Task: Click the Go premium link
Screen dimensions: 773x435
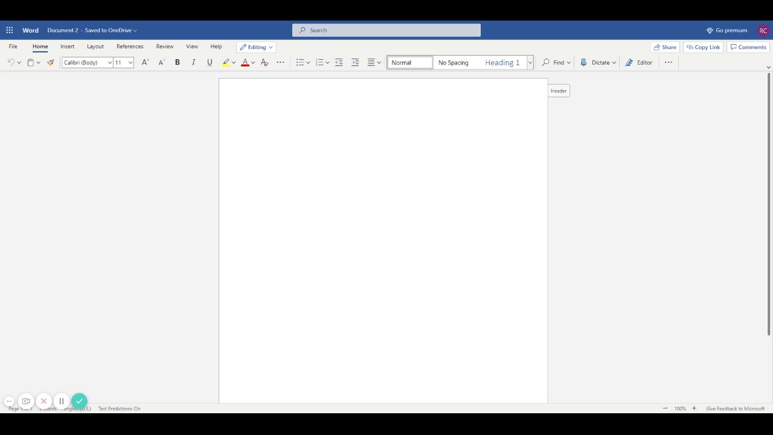Action: tap(727, 30)
